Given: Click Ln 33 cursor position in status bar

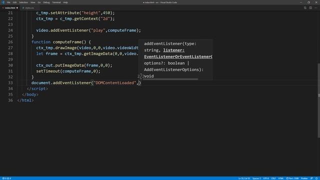Looking at the screenshot, I should pyautogui.click(x=244, y=178).
